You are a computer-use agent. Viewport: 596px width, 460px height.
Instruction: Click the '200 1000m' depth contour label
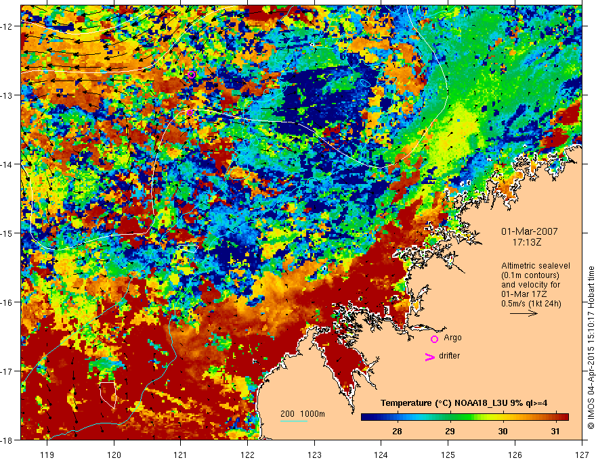(303, 414)
